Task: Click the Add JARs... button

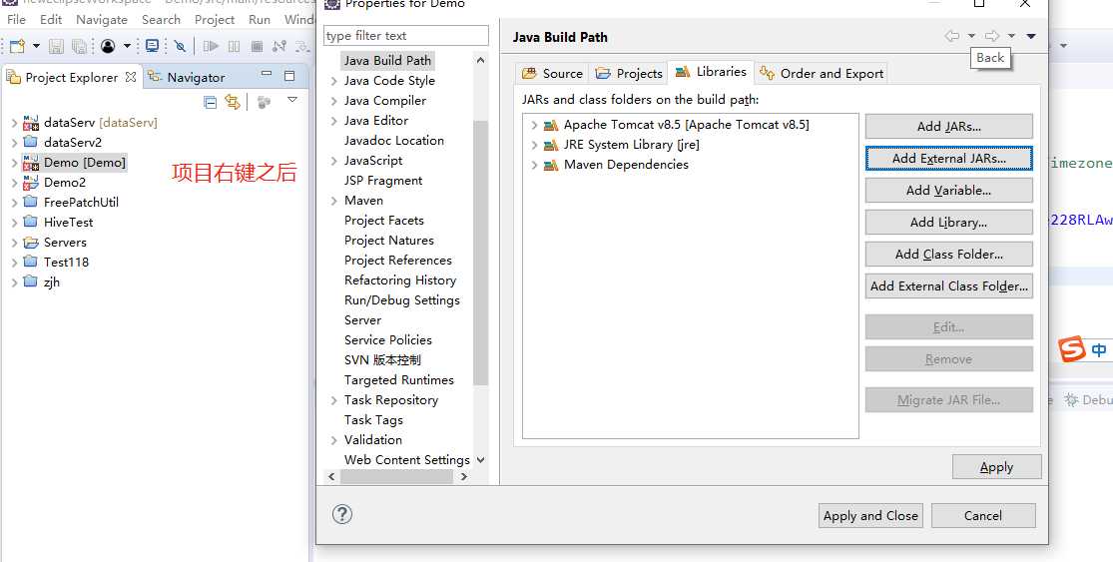Action: click(x=949, y=127)
